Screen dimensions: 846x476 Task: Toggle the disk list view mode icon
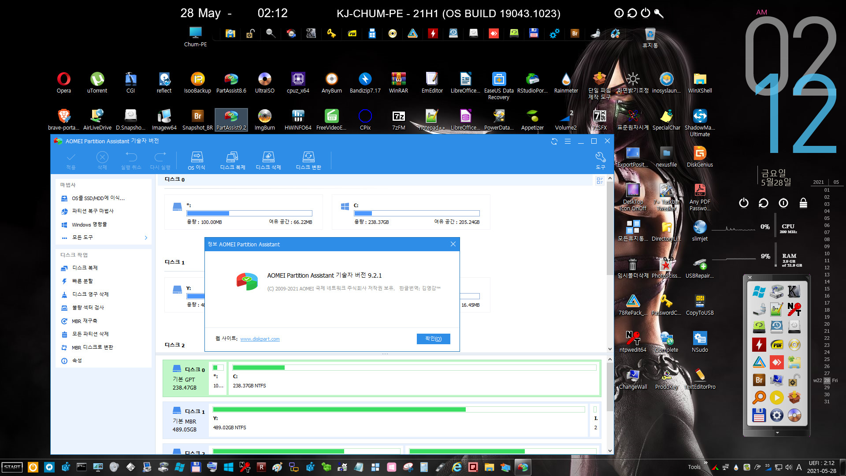click(600, 181)
